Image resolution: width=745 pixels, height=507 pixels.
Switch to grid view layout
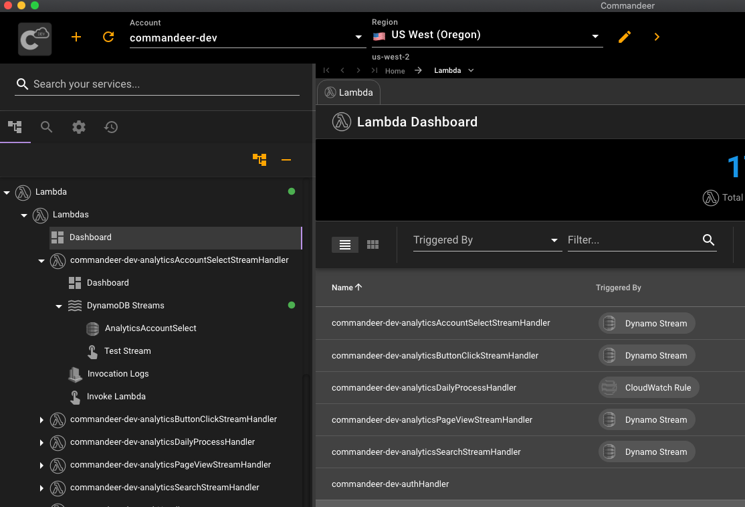click(x=373, y=245)
